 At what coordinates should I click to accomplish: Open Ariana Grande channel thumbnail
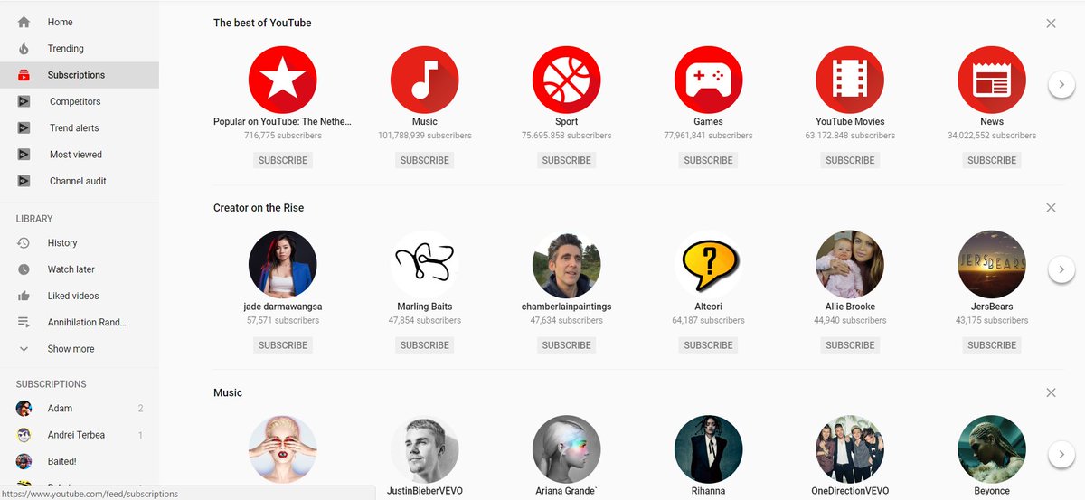(567, 449)
